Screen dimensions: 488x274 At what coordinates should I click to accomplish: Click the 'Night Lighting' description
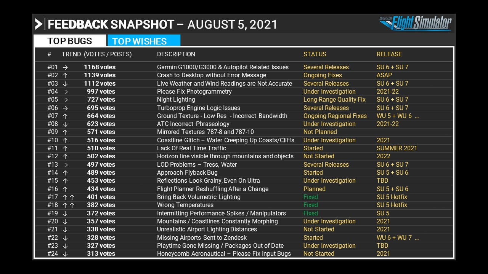pyautogui.click(x=176, y=100)
